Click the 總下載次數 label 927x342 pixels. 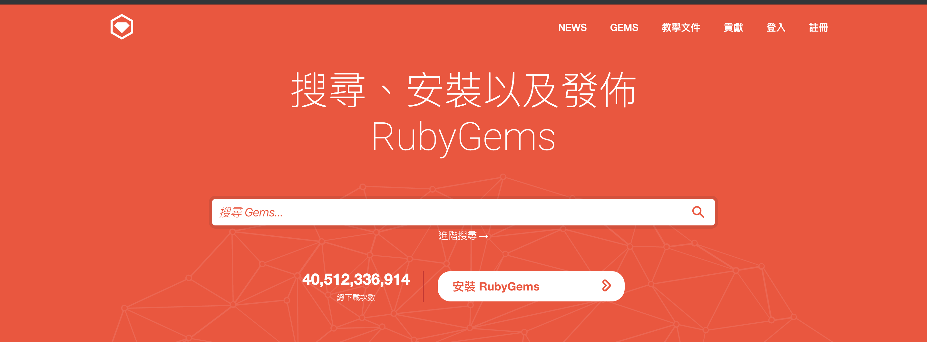[356, 298]
